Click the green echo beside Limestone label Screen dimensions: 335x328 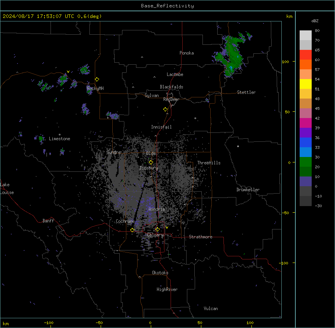tap(41, 138)
